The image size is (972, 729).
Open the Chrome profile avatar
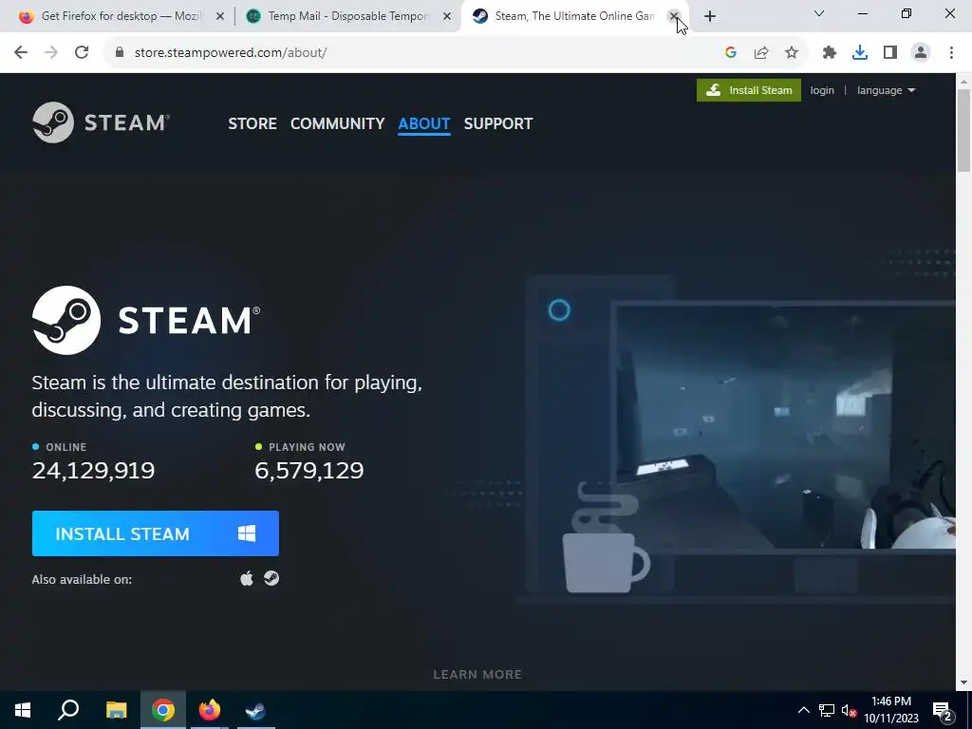click(921, 53)
